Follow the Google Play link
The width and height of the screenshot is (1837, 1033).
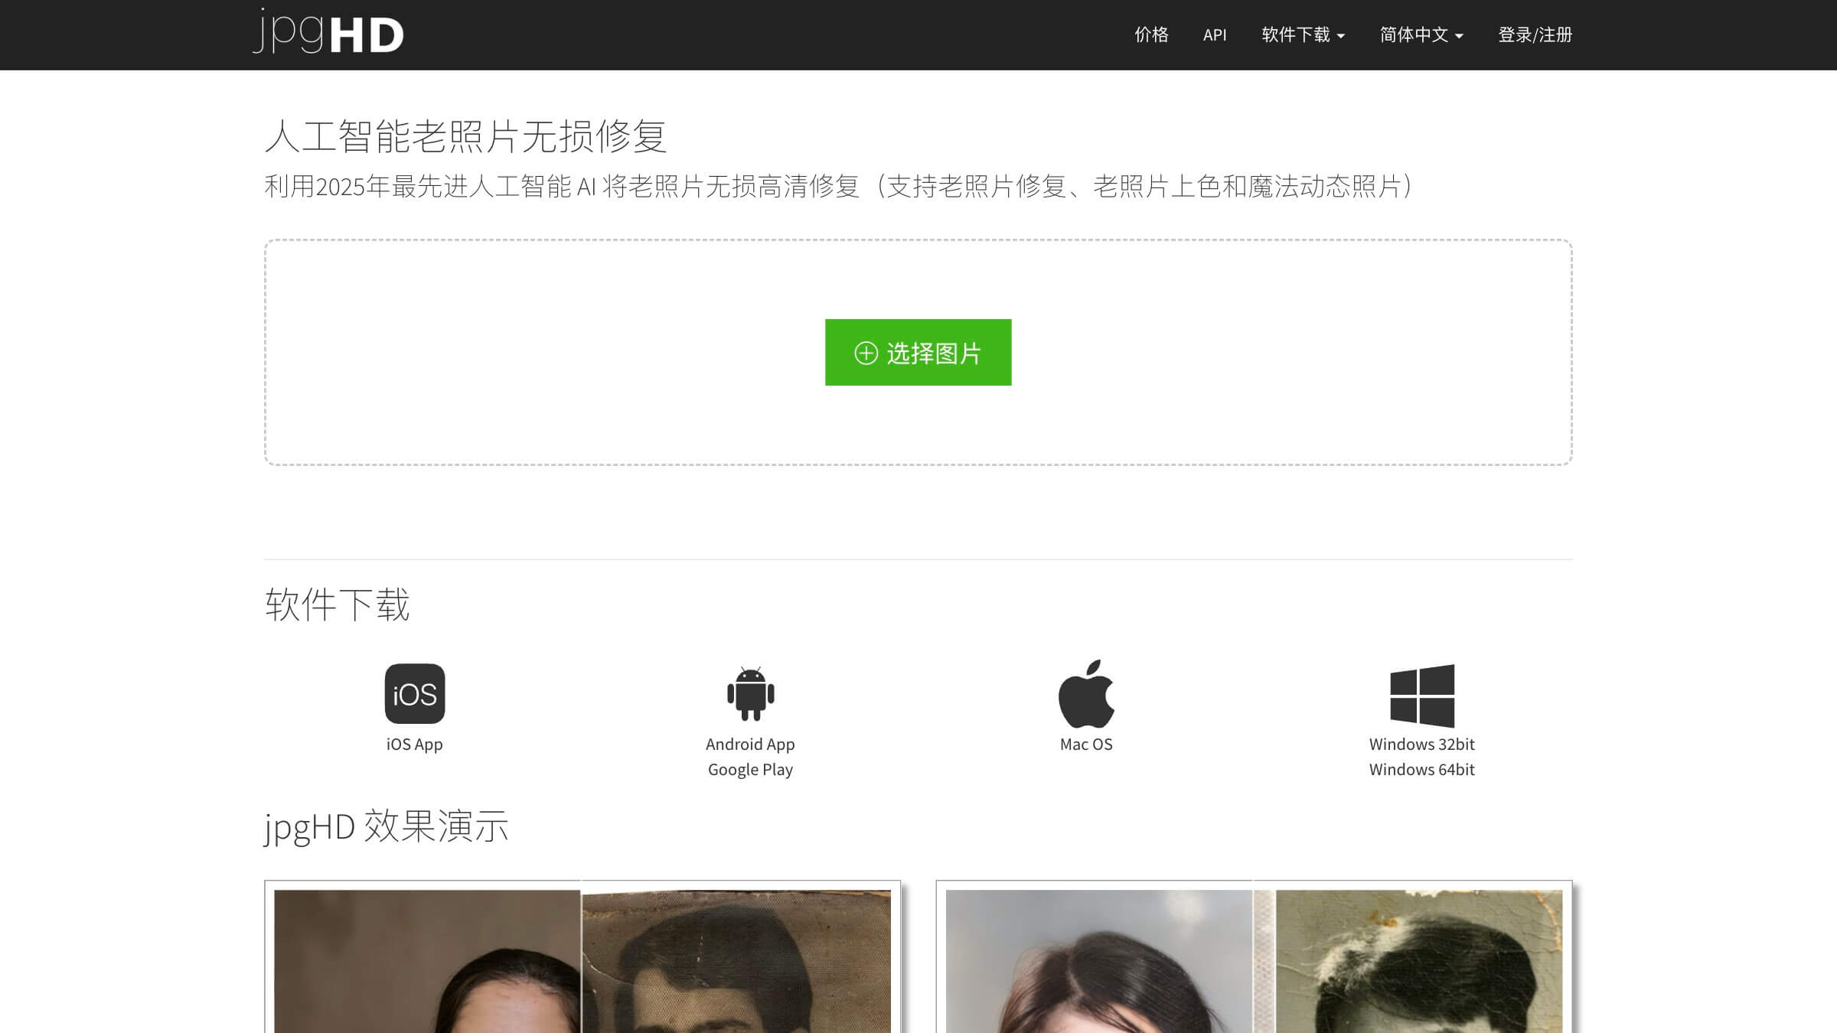pyautogui.click(x=750, y=769)
